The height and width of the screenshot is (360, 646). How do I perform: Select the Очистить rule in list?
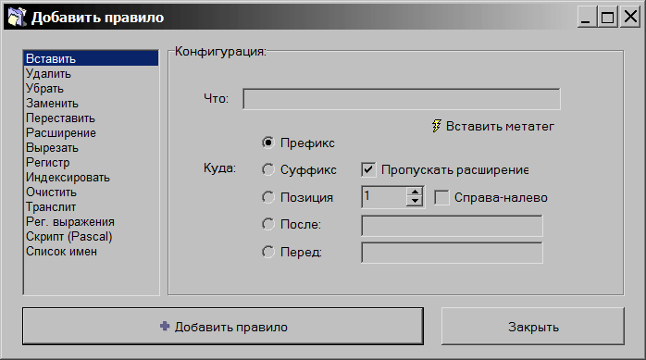(91, 192)
